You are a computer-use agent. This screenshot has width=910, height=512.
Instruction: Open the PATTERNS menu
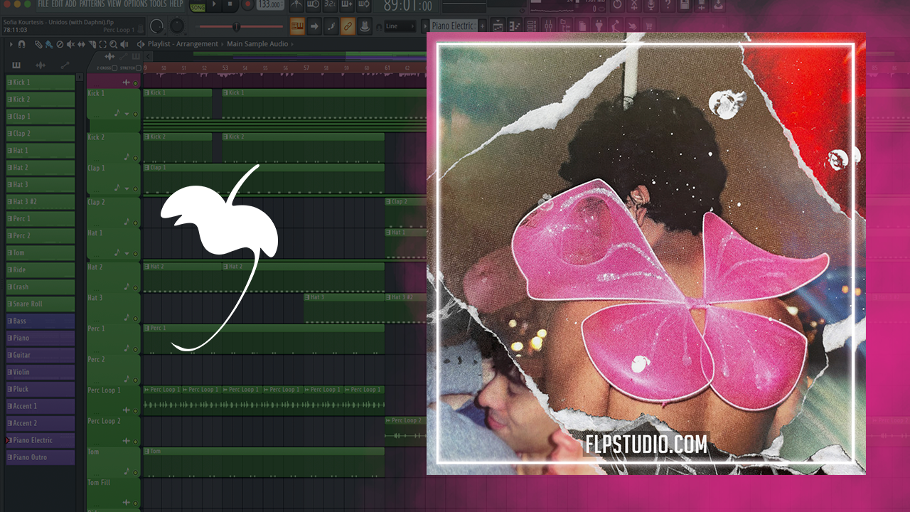(92, 4)
